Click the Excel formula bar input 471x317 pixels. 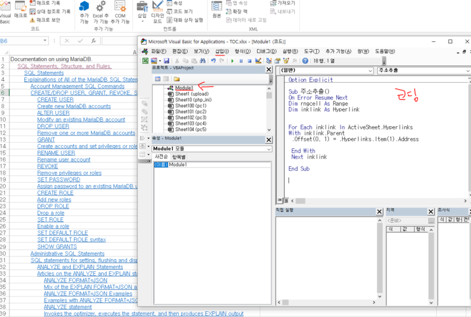120,41
